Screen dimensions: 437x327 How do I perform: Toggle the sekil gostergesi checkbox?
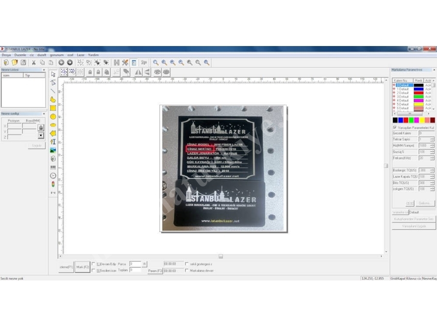tap(187, 264)
